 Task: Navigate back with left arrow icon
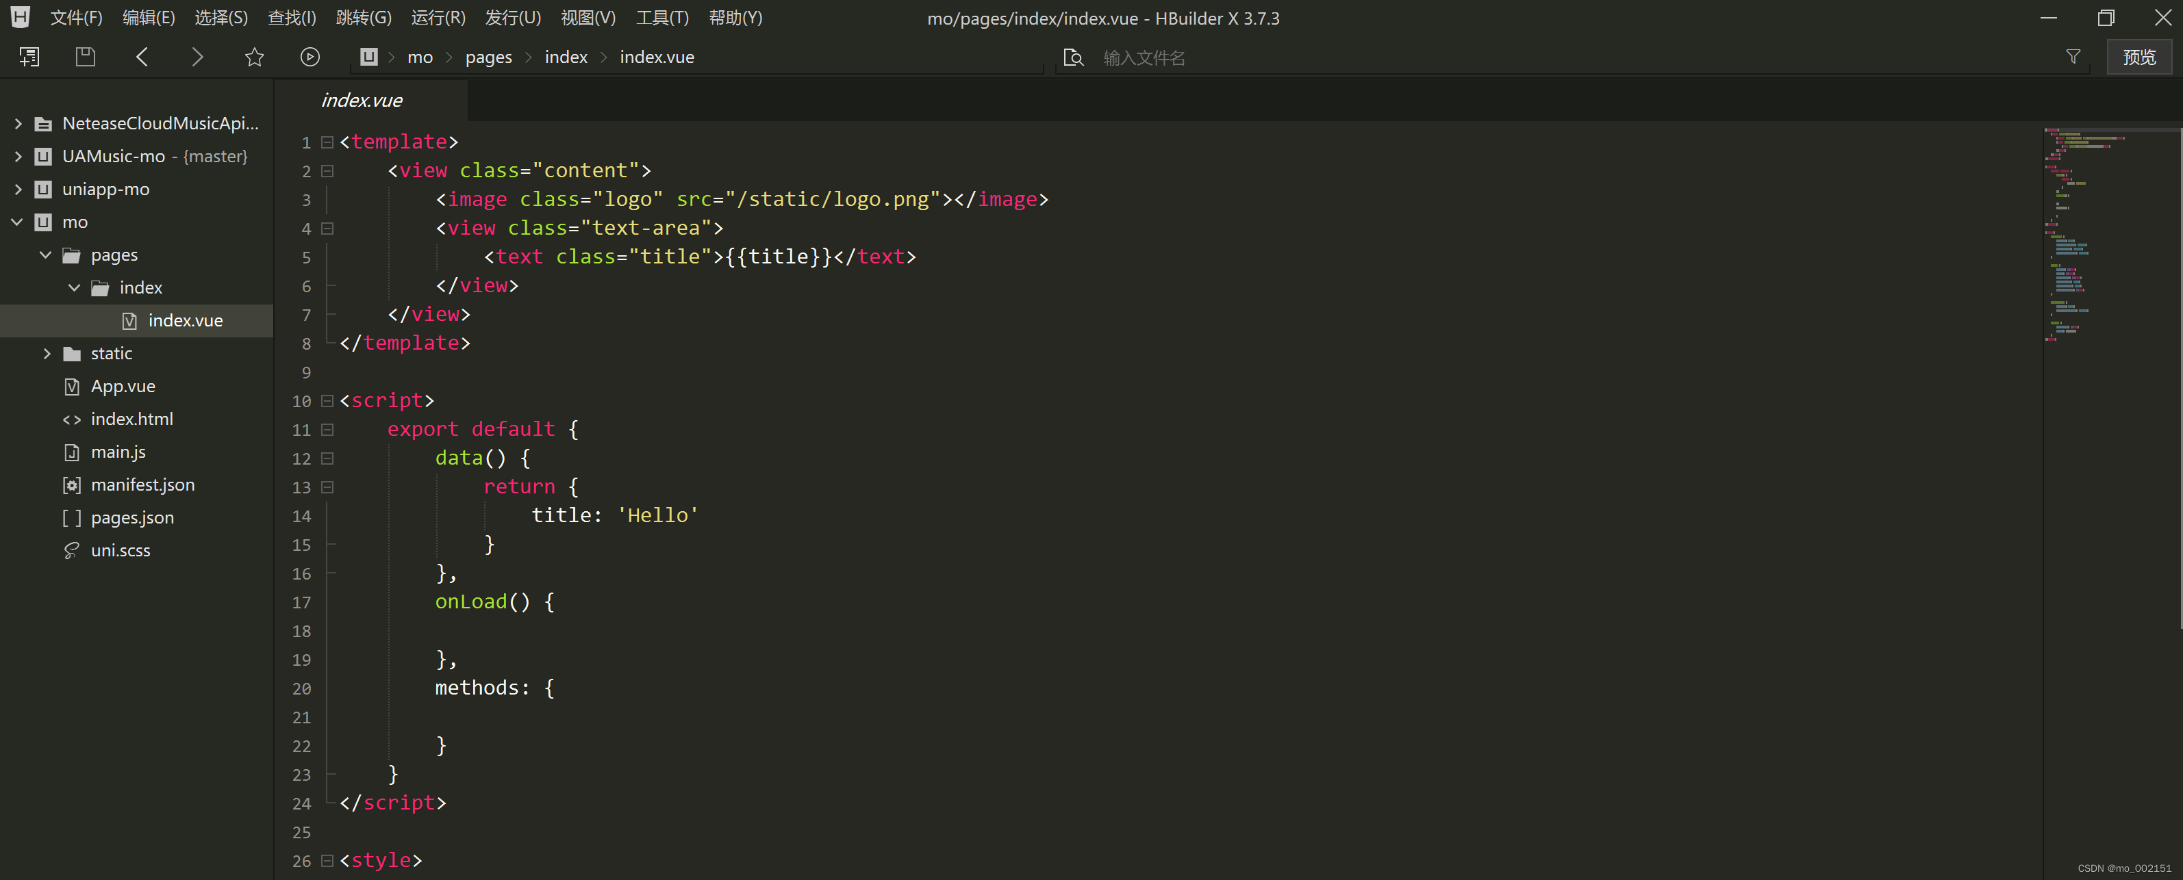(x=142, y=57)
